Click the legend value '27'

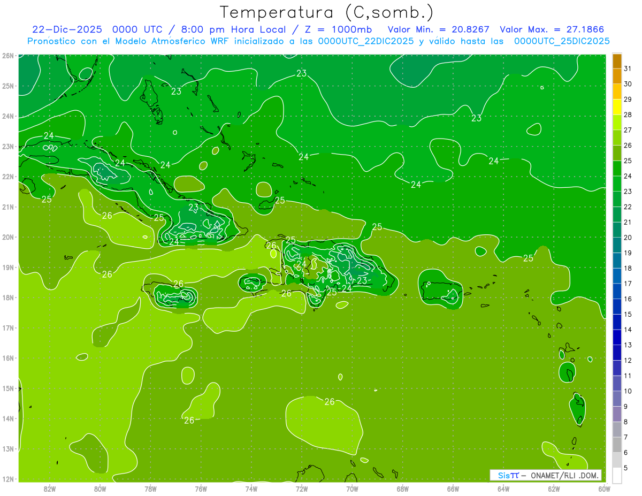628,130
